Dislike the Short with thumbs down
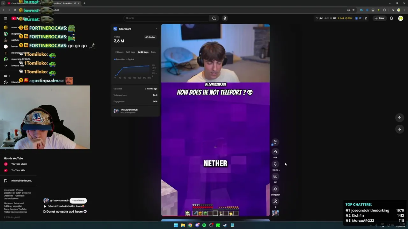408x229 pixels. [275, 164]
